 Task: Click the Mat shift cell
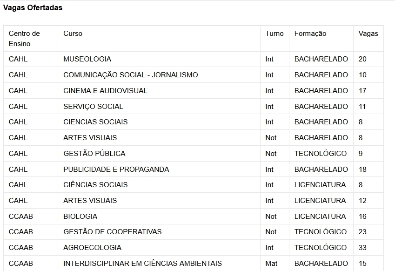coord(271,264)
